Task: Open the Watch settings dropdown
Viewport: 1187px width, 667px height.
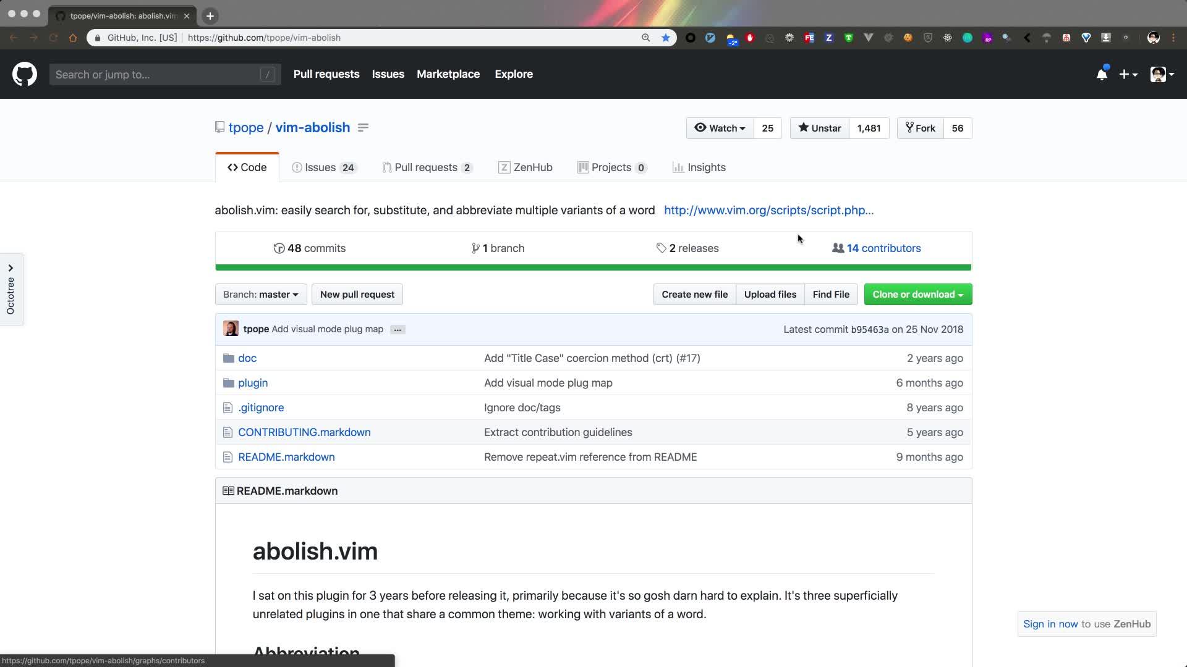Action: (719, 128)
